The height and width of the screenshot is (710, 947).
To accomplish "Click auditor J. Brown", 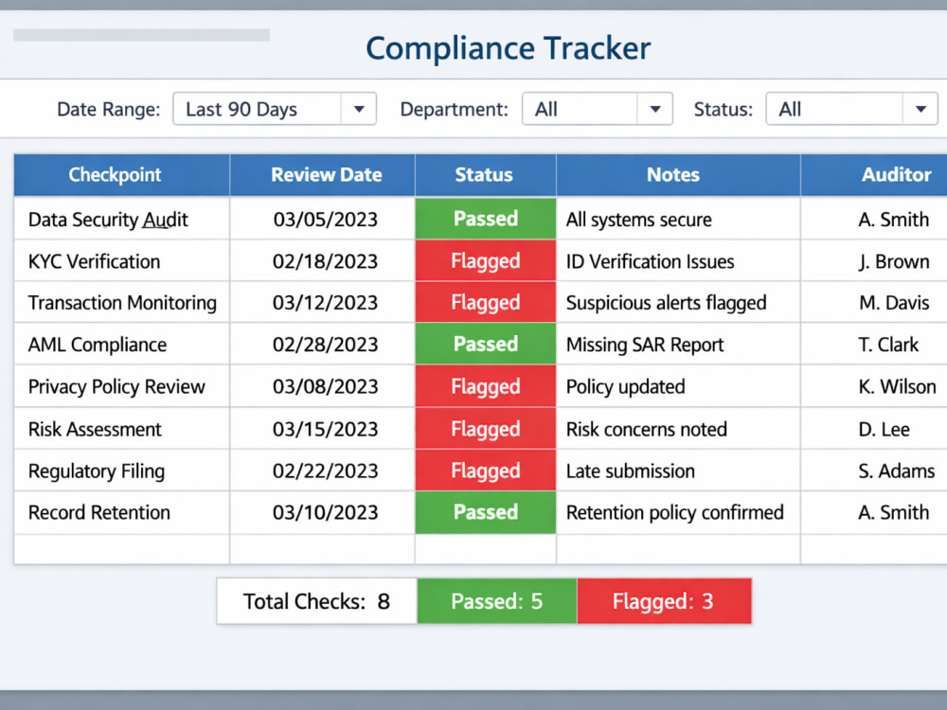I will click(895, 261).
